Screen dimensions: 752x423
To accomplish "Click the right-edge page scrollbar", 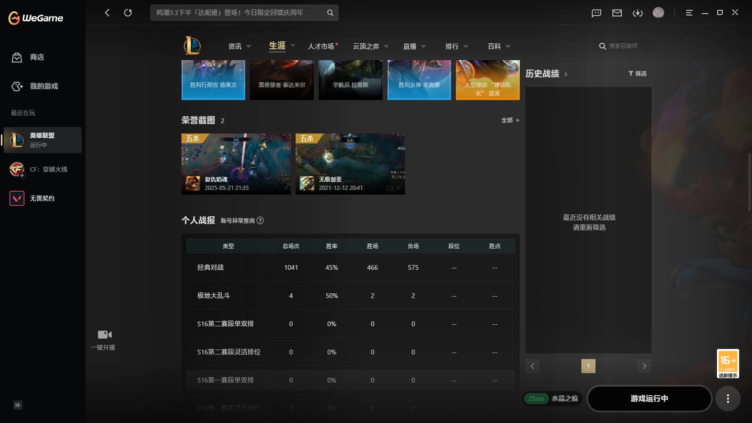I will 750,182.
